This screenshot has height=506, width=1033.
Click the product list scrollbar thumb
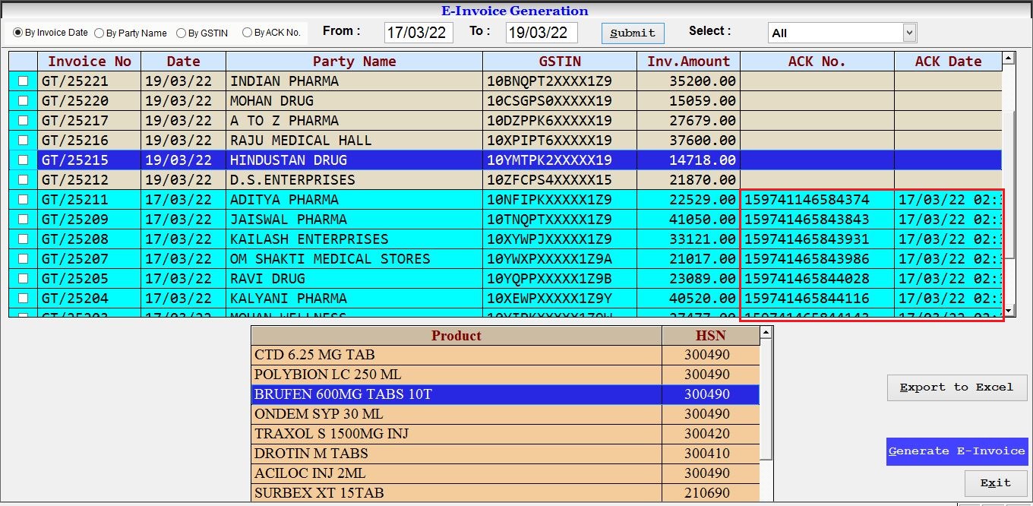click(766, 399)
